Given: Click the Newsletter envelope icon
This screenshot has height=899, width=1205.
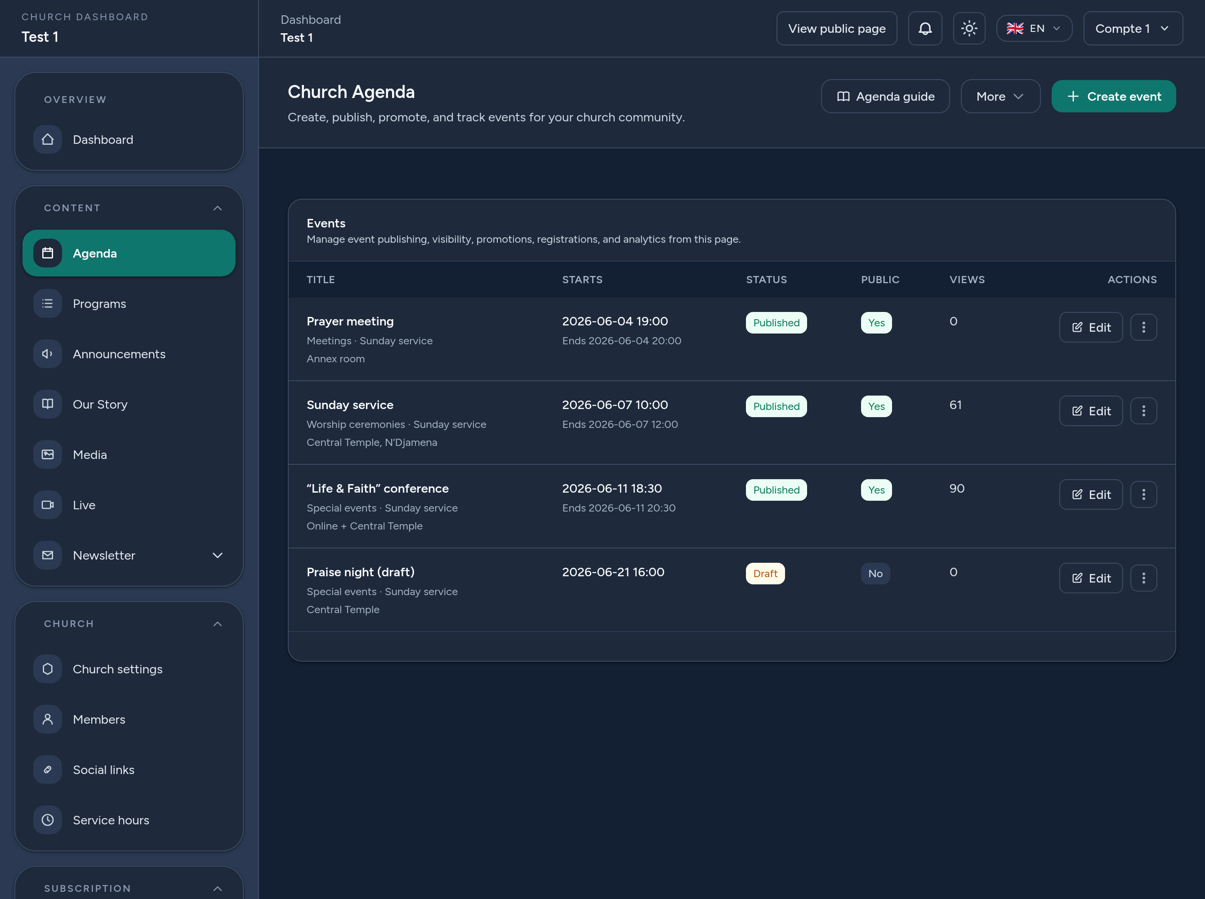Looking at the screenshot, I should tap(48, 555).
